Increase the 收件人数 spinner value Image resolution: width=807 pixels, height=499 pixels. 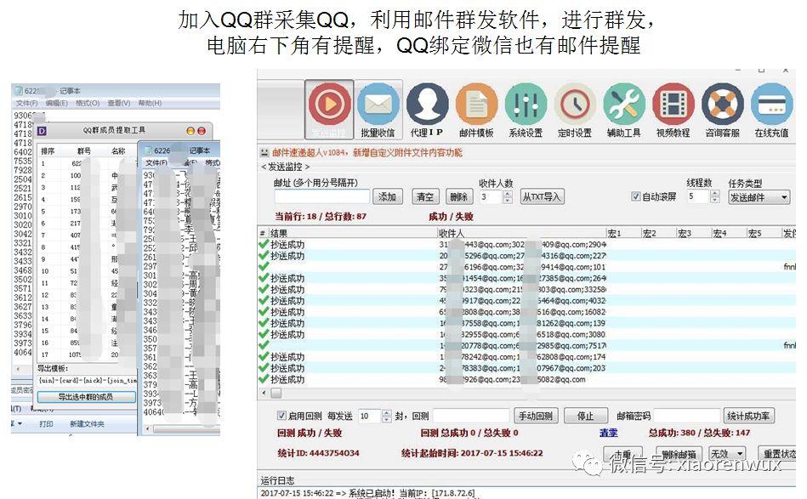pyautogui.click(x=508, y=194)
